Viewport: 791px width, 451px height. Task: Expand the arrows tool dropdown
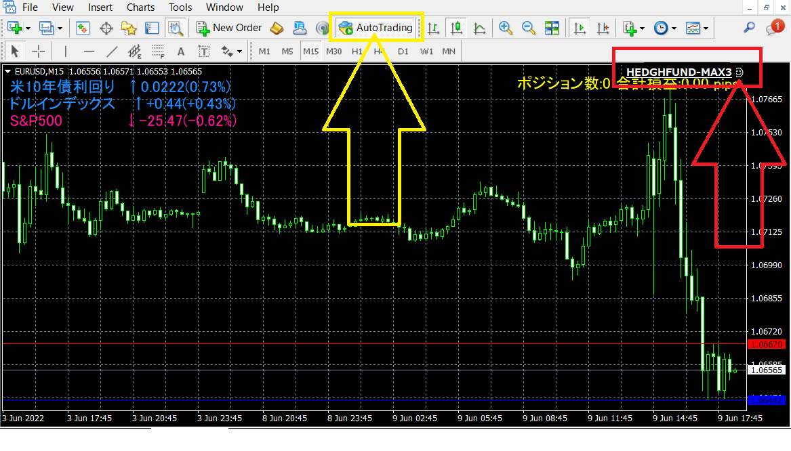click(240, 51)
